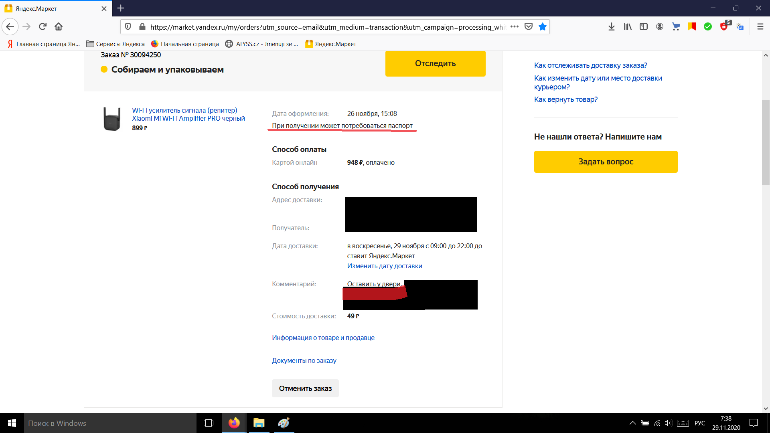Image resolution: width=770 pixels, height=433 pixels.
Task: Open Как вернуть товар help link
Action: coord(565,99)
